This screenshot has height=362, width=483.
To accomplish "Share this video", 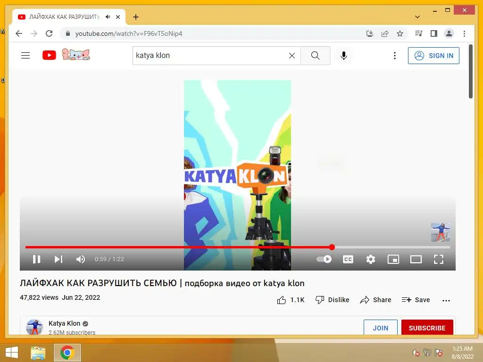I will (375, 300).
